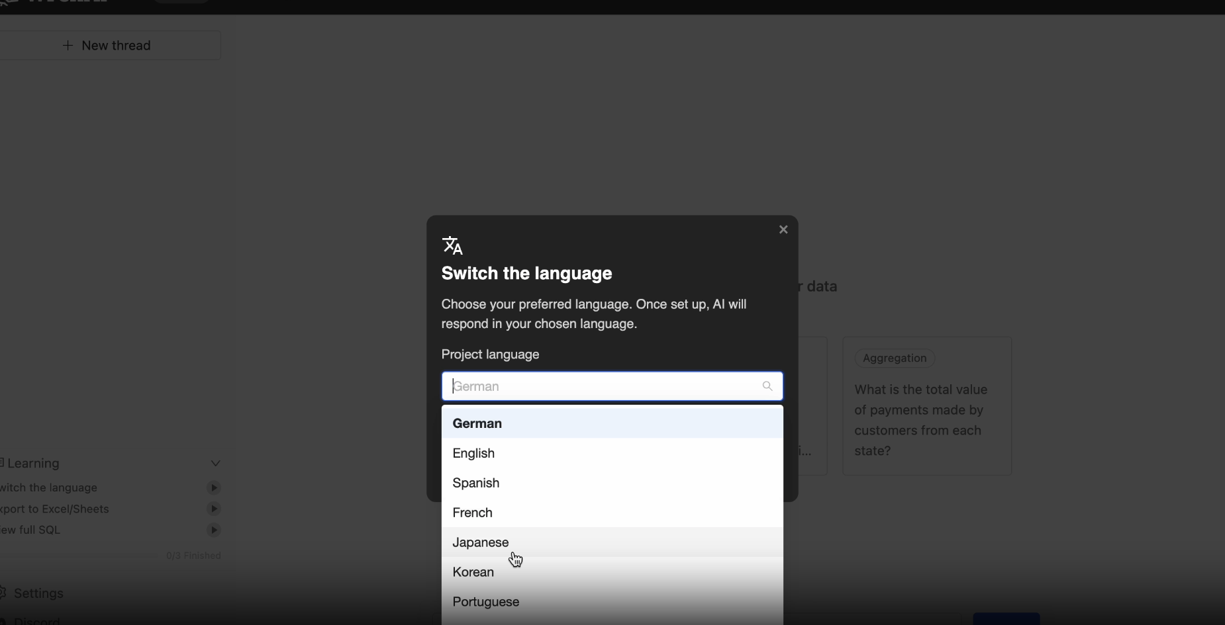Image resolution: width=1225 pixels, height=625 pixels.
Task: Click the translate icon in dialog header
Action: pyautogui.click(x=452, y=245)
